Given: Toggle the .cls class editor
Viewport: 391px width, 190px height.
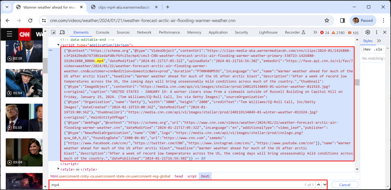Looking at the screenshot, I should tap(378, 49).
